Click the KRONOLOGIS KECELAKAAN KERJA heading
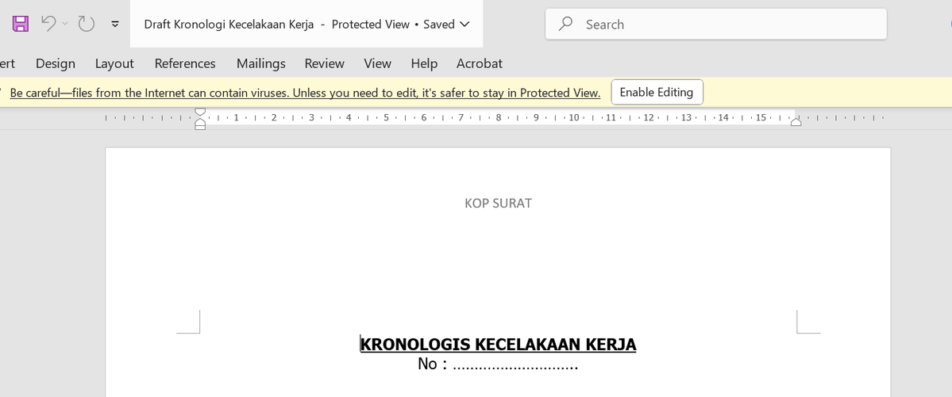Viewport: 952px width, 397px height. (498, 344)
